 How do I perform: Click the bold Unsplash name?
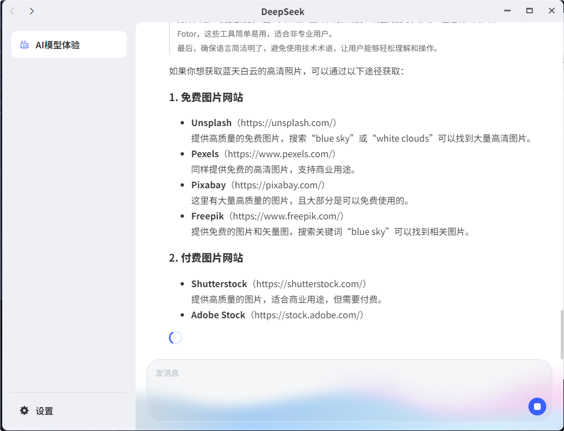(x=212, y=123)
